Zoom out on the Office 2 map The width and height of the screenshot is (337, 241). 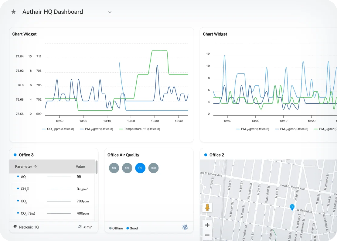pos(207,235)
